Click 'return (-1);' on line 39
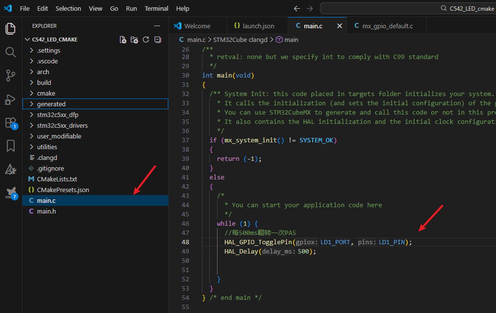496x313 pixels. (x=239, y=159)
